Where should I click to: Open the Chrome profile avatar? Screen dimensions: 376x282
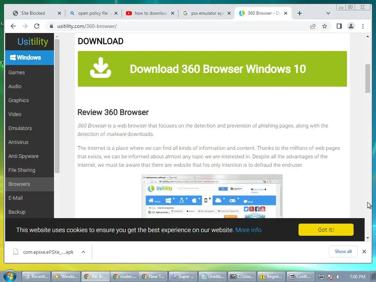351,26
